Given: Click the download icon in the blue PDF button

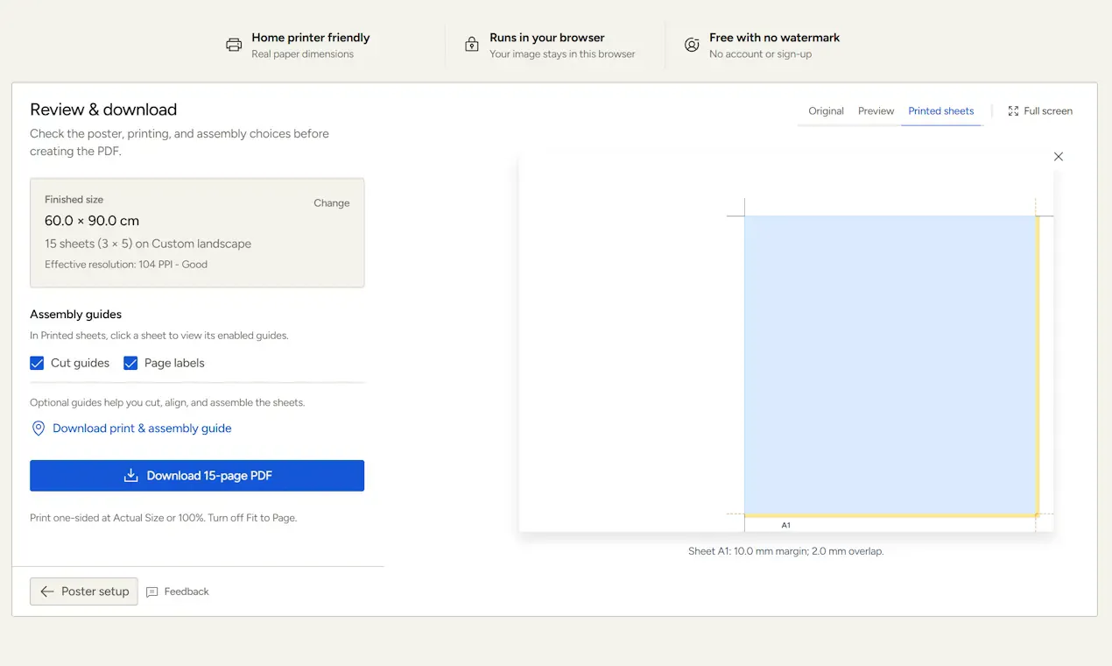Looking at the screenshot, I should tap(130, 476).
